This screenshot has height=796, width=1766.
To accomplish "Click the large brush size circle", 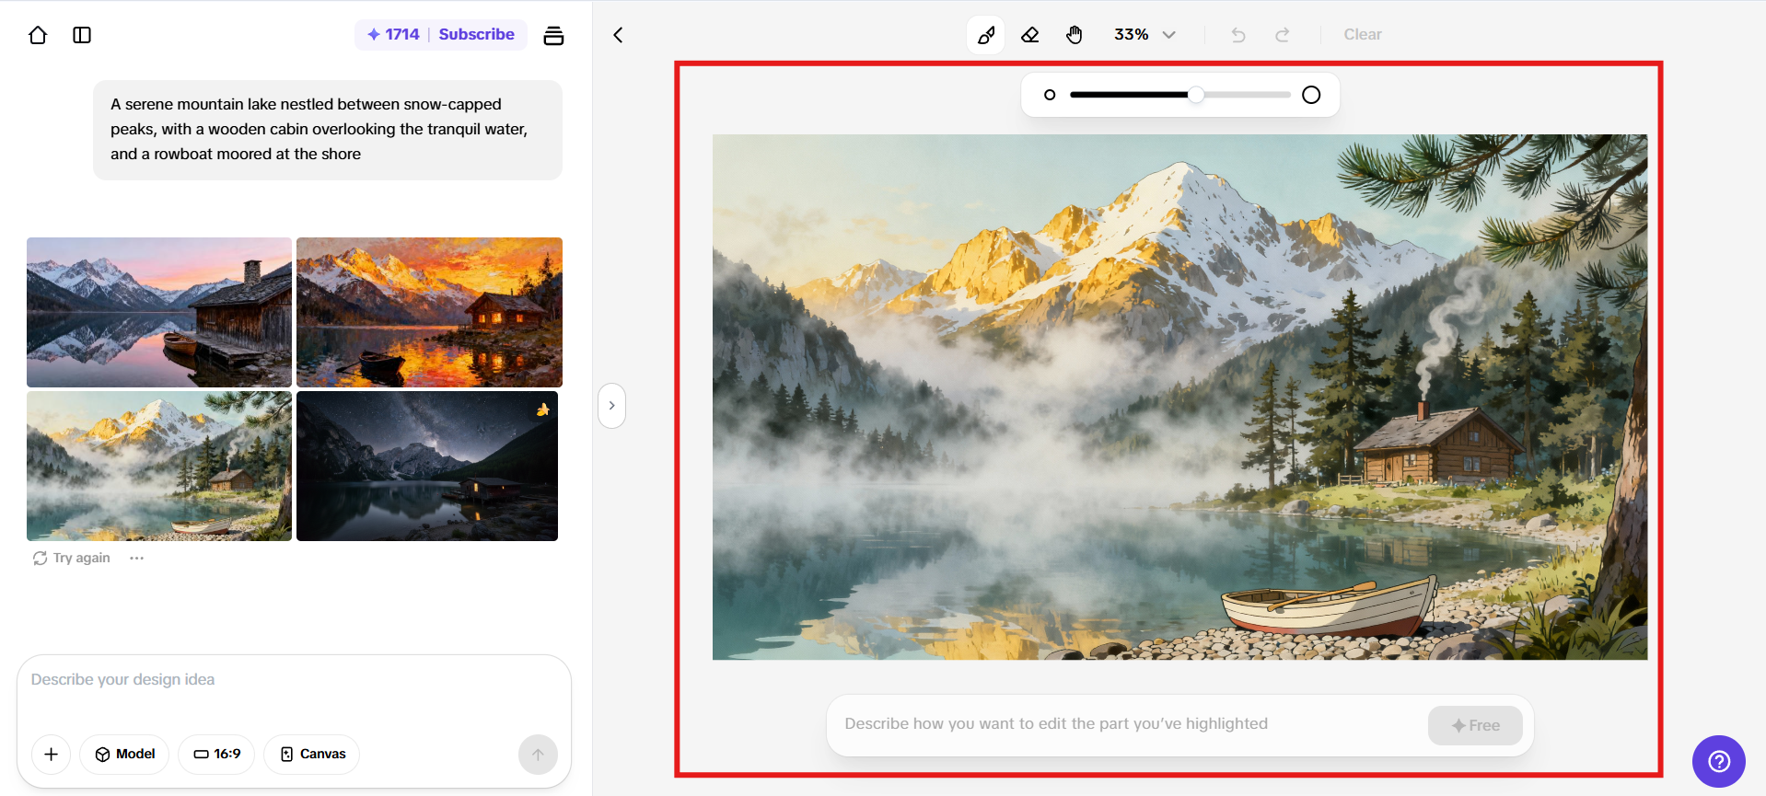I will click(1311, 95).
